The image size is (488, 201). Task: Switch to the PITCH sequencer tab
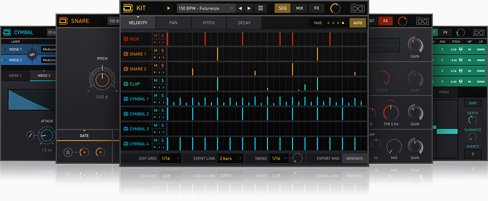point(208,23)
